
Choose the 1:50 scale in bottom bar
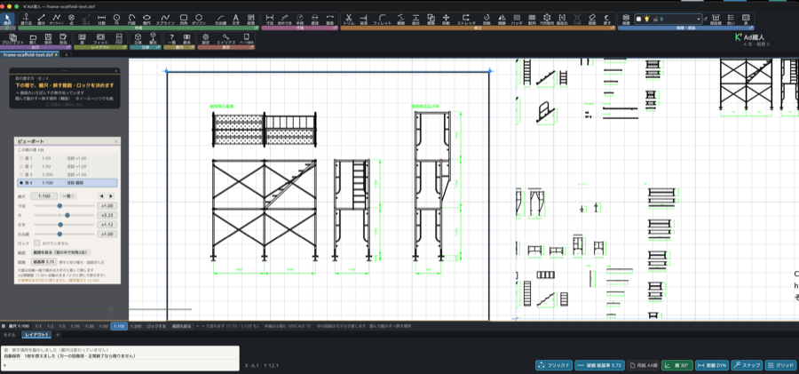pos(104,326)
